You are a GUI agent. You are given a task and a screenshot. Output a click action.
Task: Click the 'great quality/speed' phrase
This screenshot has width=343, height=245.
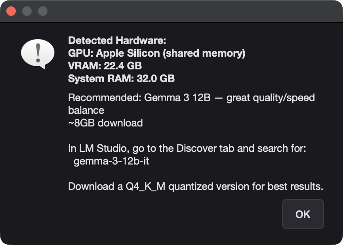coord(271,98)
